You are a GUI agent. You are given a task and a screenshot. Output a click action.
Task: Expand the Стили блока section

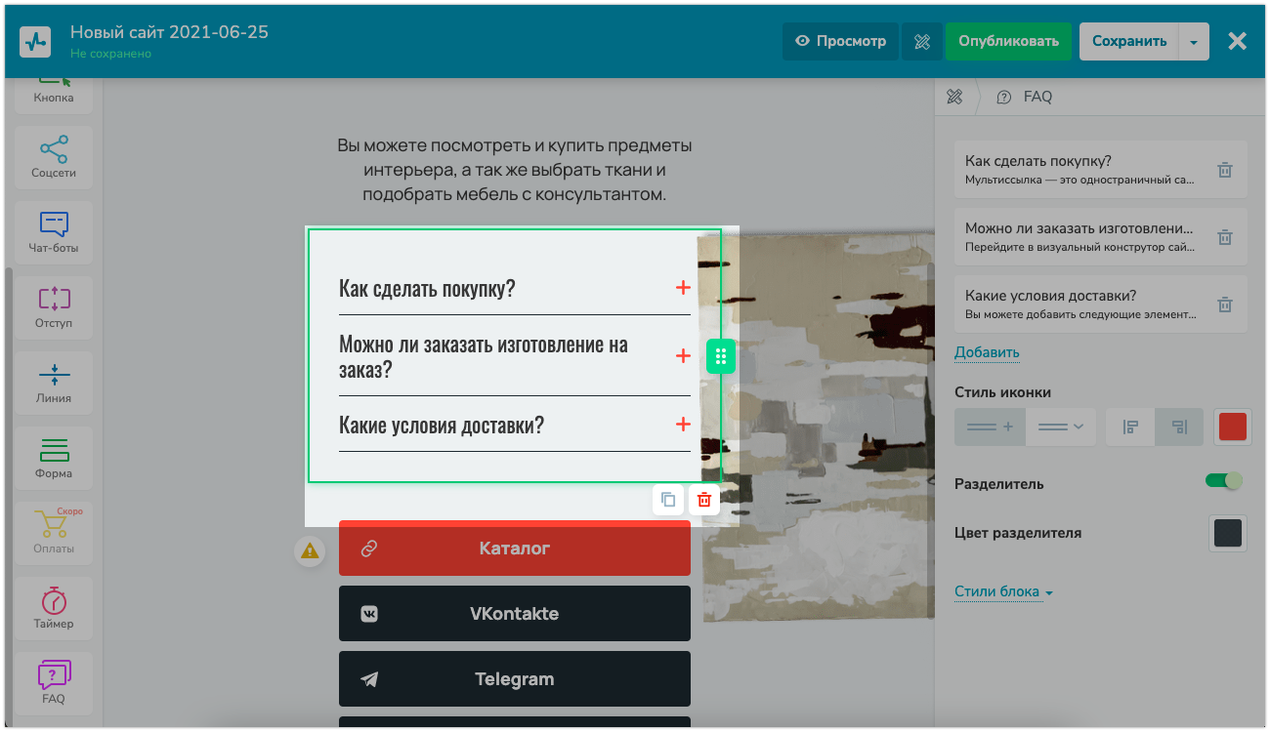coord(996,591)
